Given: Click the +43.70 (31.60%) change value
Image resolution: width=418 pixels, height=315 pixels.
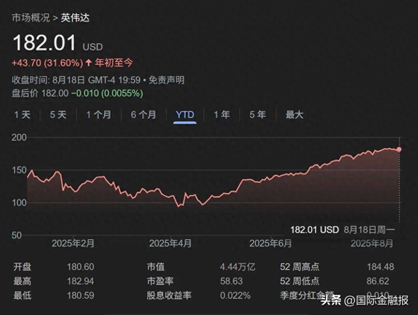Looking at the screenshot, I should coord(48,63).
